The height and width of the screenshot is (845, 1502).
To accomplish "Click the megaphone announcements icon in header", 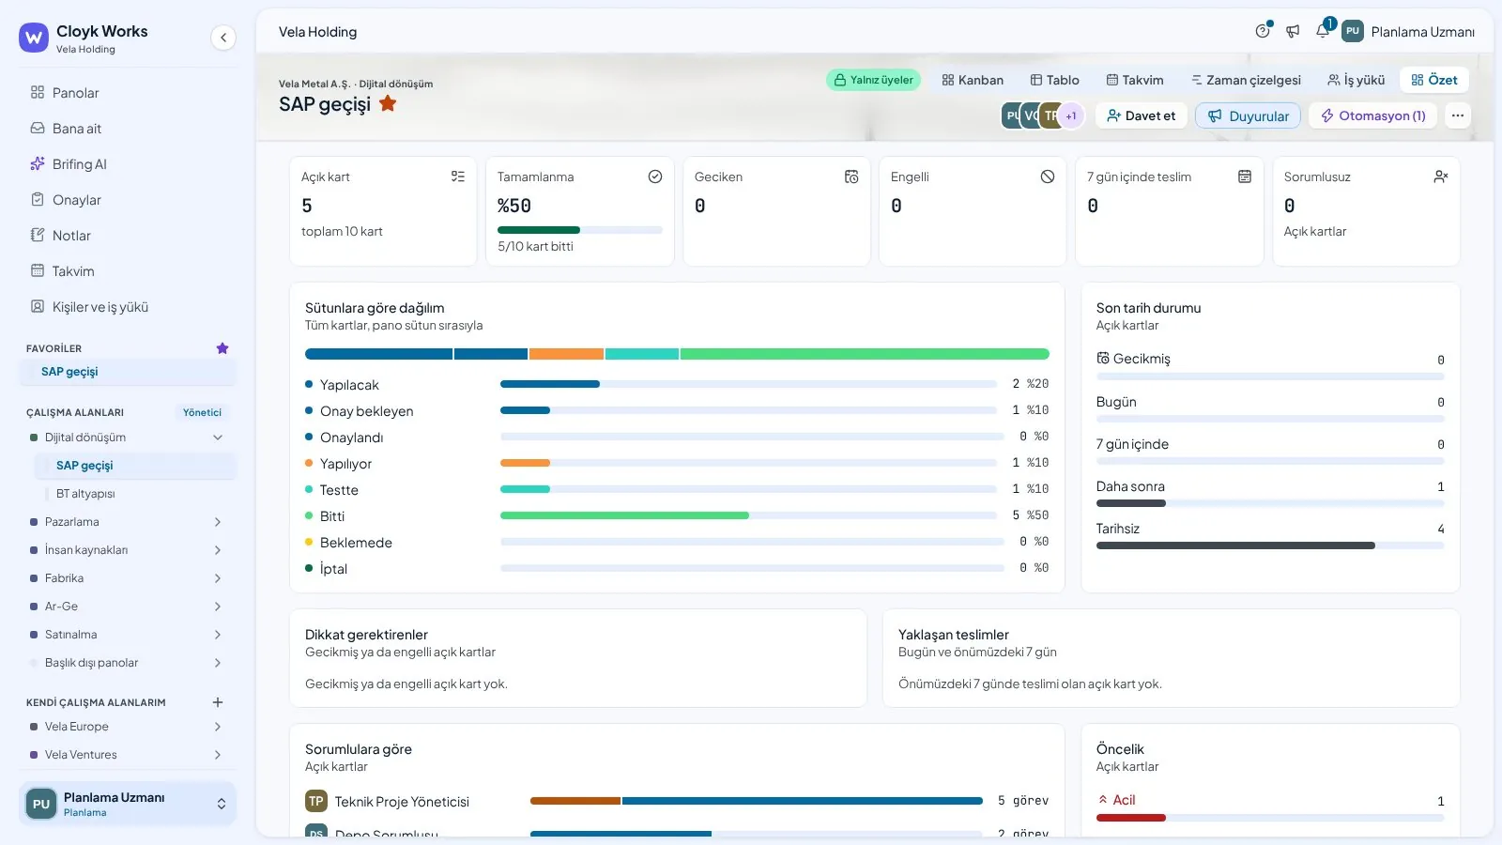I will [x=1293, y=31].
